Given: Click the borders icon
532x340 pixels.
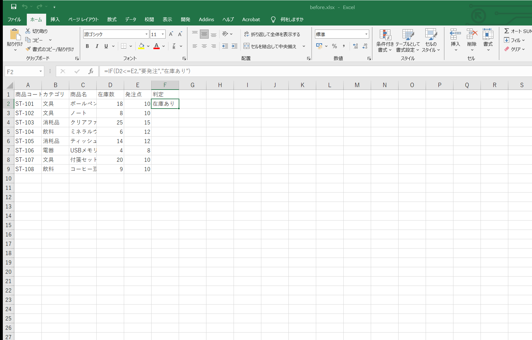Looking at the screenshot, I should coord(124,46).
